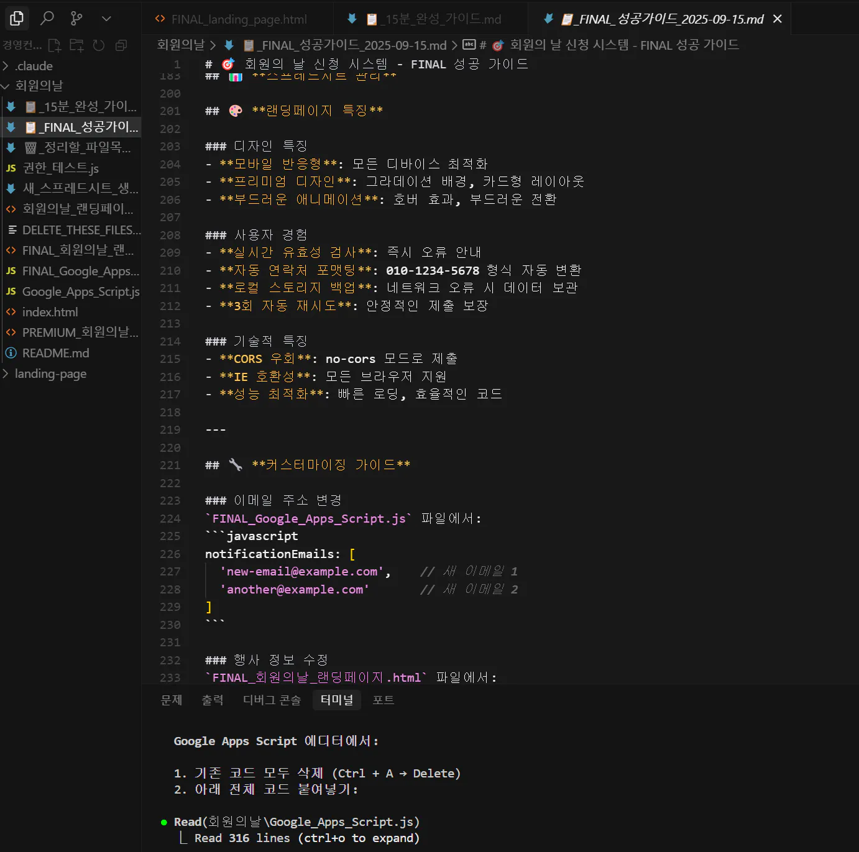
Task: Open FINAL_회원의날_랜 HTML file in Explorer
Action: point(70,250)
